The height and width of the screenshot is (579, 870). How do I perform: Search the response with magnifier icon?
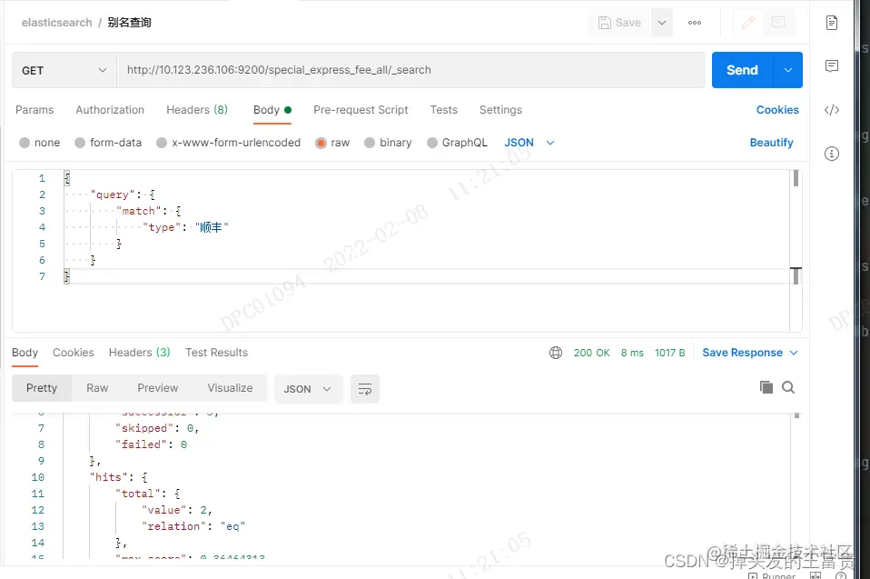pyautogui.click(x=788, y=387)
